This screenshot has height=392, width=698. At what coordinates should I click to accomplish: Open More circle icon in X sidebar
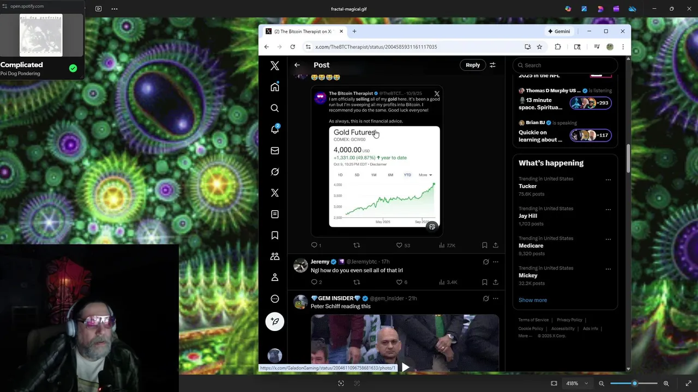(x=275, y=299)
